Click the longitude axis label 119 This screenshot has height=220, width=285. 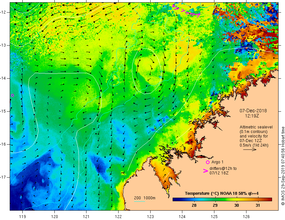pos(23,216)
